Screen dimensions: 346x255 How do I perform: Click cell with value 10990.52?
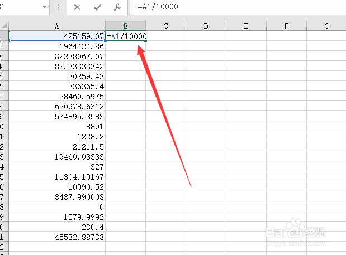[x=57, y=187]
